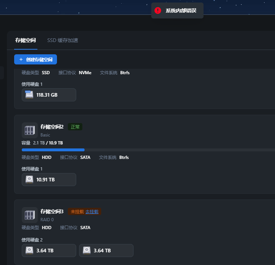Click the red error alert icon
Image resolution: width=275 pixels, height=265 pixels.
tap(158, 10)
